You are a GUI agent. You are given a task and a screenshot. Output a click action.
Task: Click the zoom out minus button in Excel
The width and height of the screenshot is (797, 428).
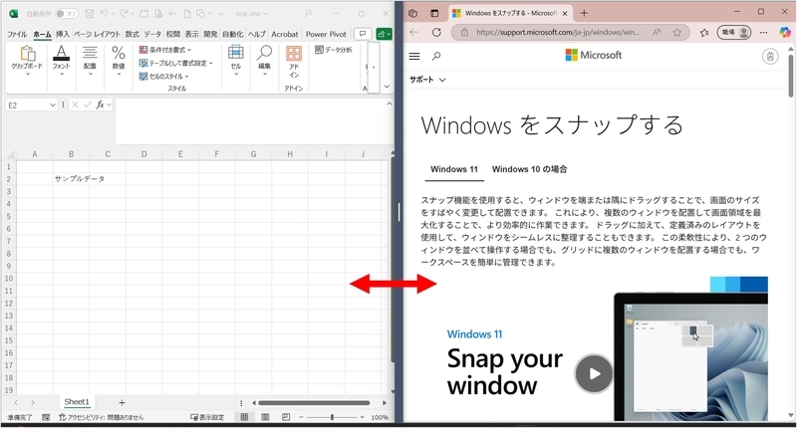(x=301, y=417)
